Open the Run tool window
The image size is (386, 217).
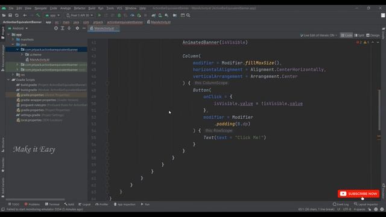click(x=145, y=204)
